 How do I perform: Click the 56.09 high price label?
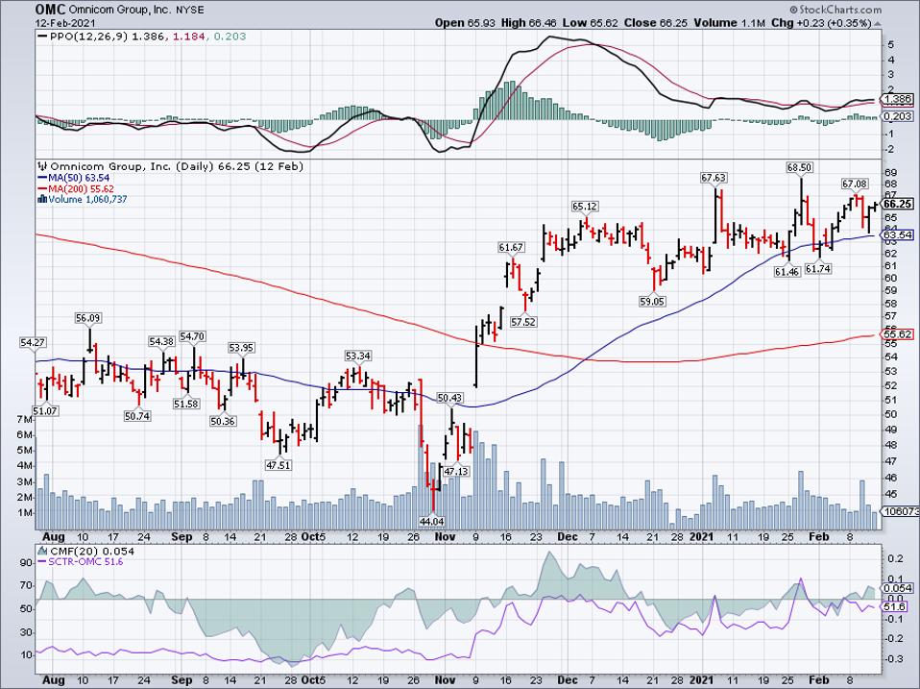[87, 318]
